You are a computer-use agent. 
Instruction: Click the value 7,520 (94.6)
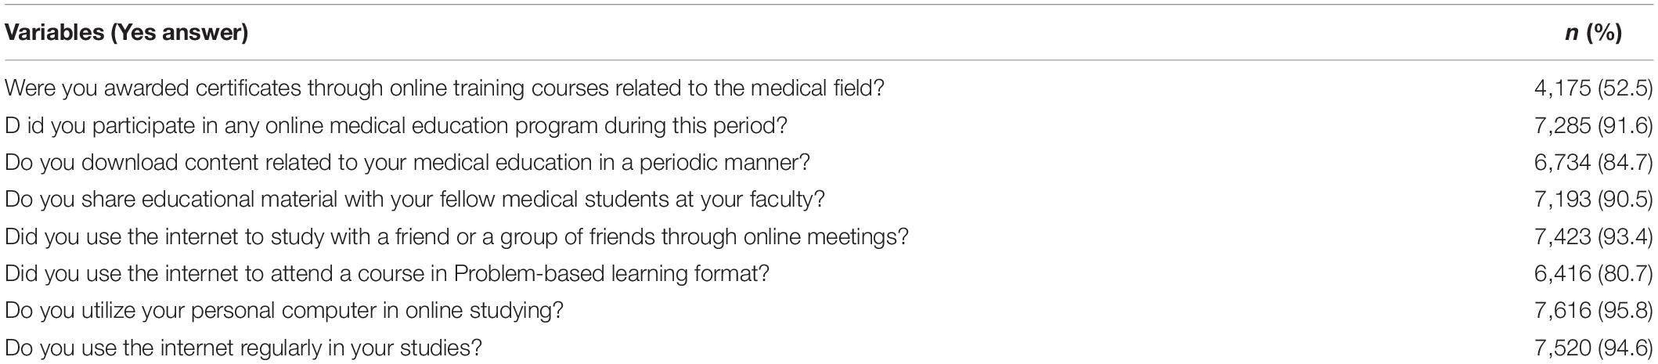(x=1593, y=348)
